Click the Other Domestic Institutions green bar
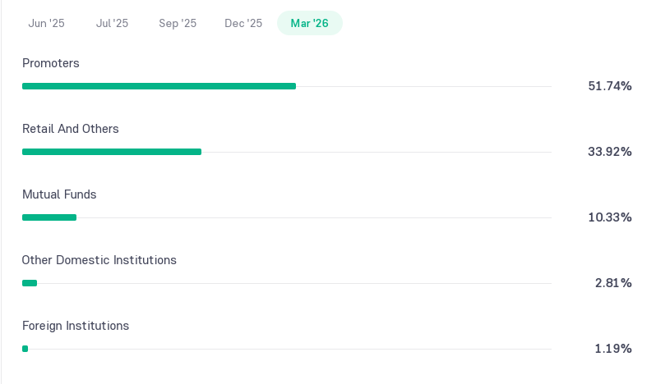Viewport: 656px width, 384px height. [30, 283]
